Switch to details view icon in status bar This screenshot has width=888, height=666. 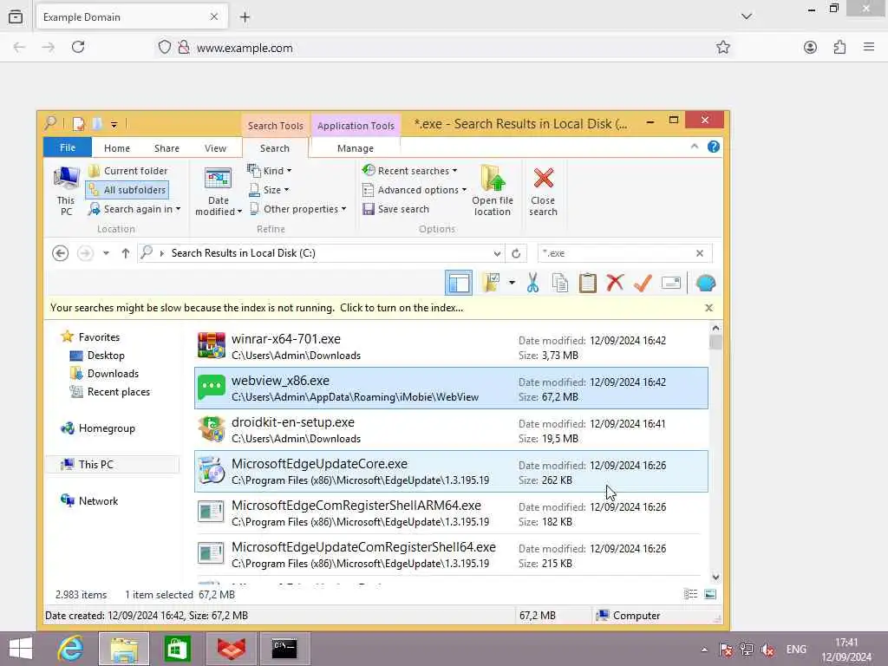(690, 594)
